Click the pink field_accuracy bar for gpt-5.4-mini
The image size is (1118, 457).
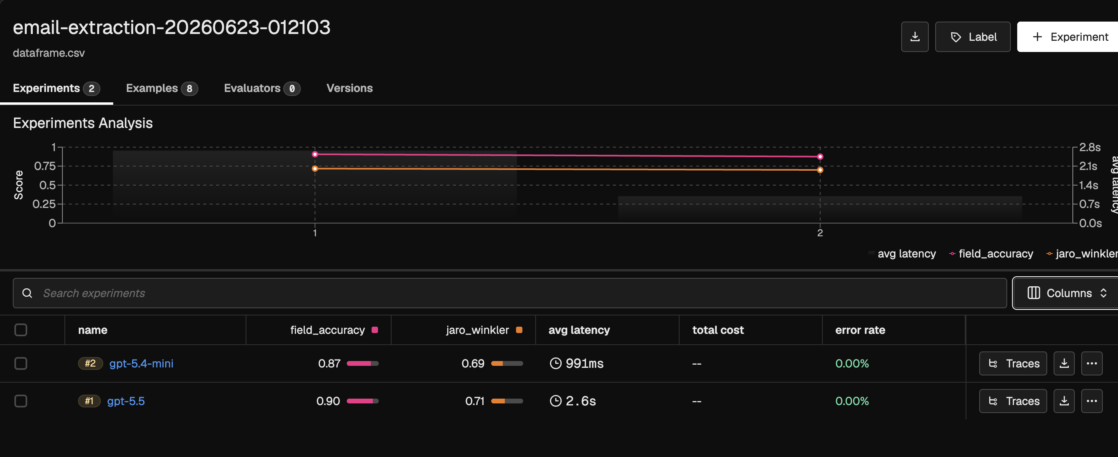tap(362, 363)
